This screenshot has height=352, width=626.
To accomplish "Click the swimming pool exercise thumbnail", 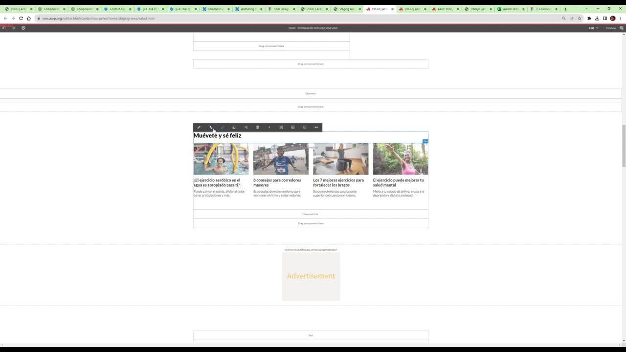I will tap(221, 159).
